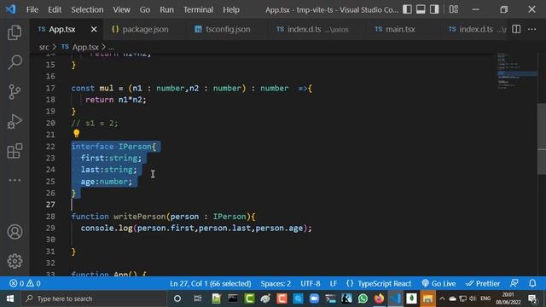
Task: Click the Go Live status bar button
Action: click(x=439, y=284)
